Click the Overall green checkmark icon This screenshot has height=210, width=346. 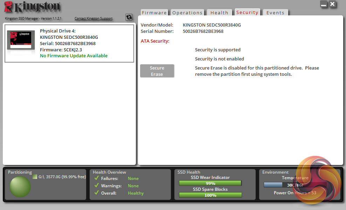(96, 193)
